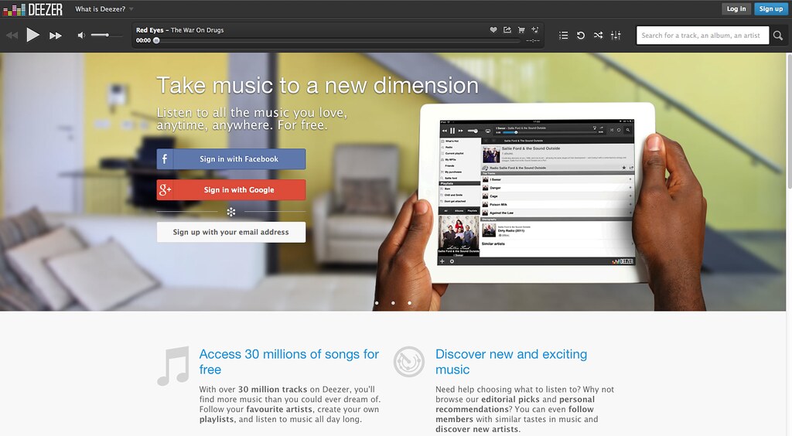The width and height of the screenshot is (792, 436).
Task: Click the track progress bar
Action: (x=339, y=40)
